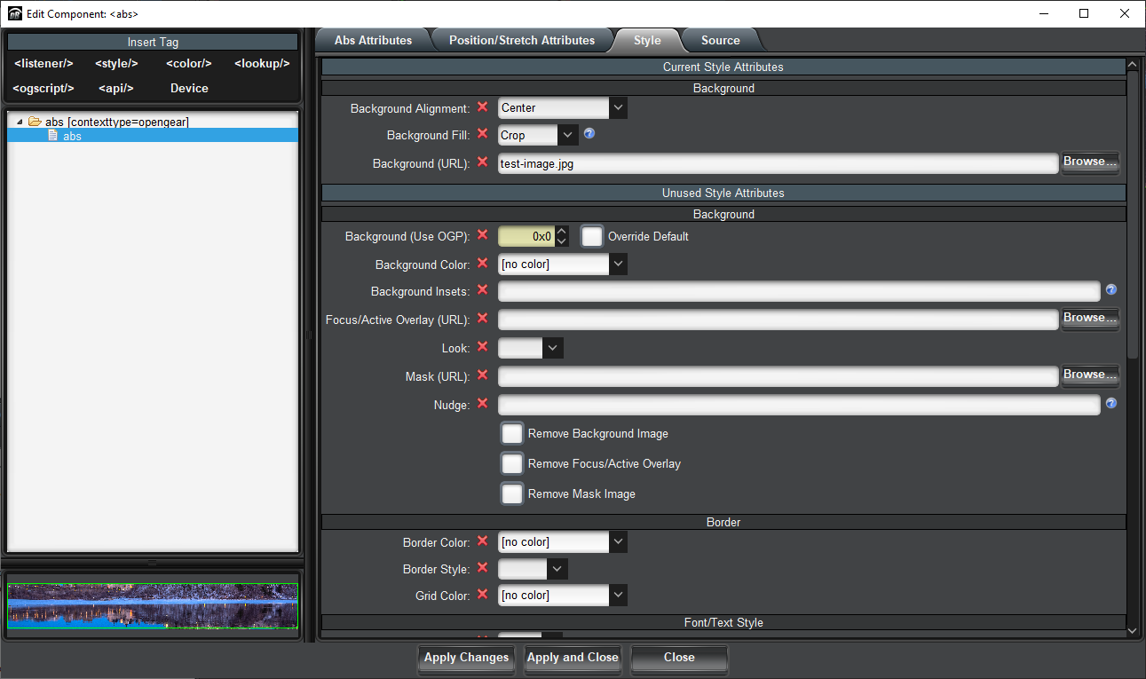Image resolution: width=1146 pixels, height=679 pixels.
Task: Insert a <color/> tag
Action: point(189,64)
